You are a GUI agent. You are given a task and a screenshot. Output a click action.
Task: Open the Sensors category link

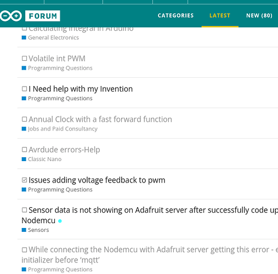click(x=38, y=230)
